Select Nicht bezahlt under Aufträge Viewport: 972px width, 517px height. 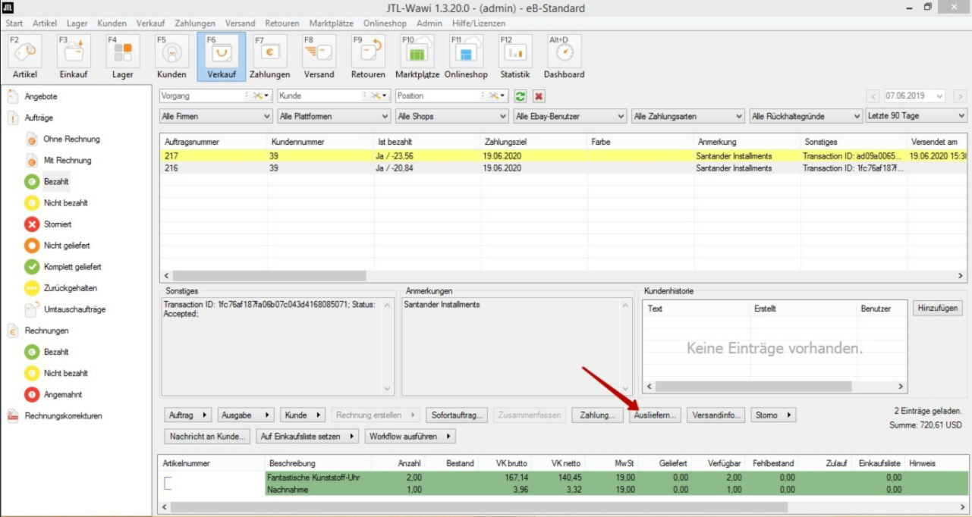coord(65,203)
